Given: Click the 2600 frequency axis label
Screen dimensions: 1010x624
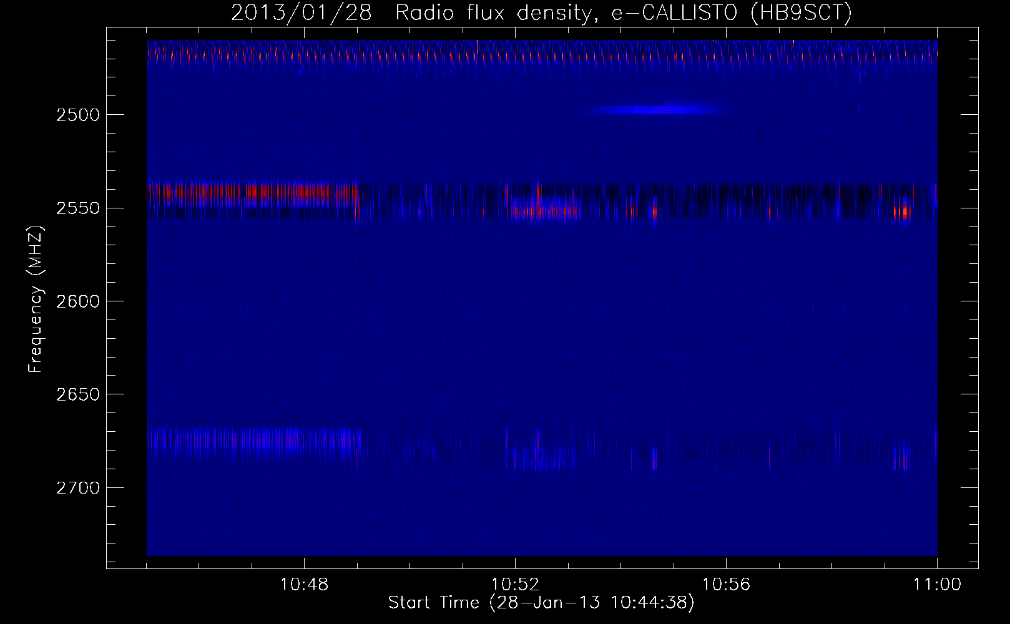Looking at the screenshot, I should point(78,301).
